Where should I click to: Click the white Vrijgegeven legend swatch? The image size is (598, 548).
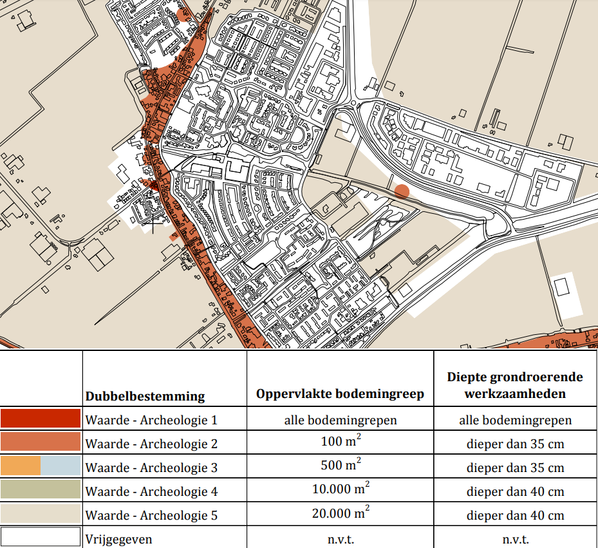click(41, 536)
